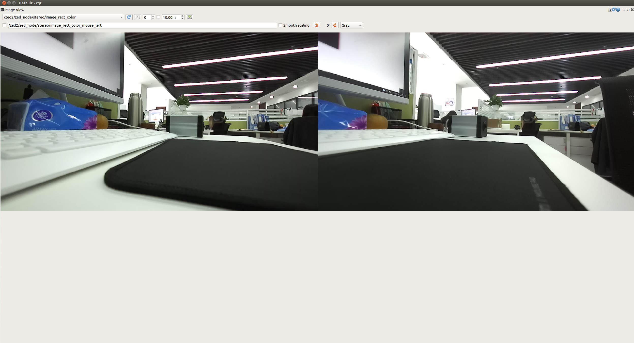Click the Image View panel title

click(14, 10)
